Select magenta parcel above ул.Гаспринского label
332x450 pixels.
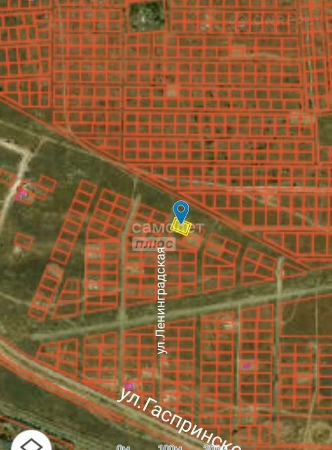coord(129,386)
